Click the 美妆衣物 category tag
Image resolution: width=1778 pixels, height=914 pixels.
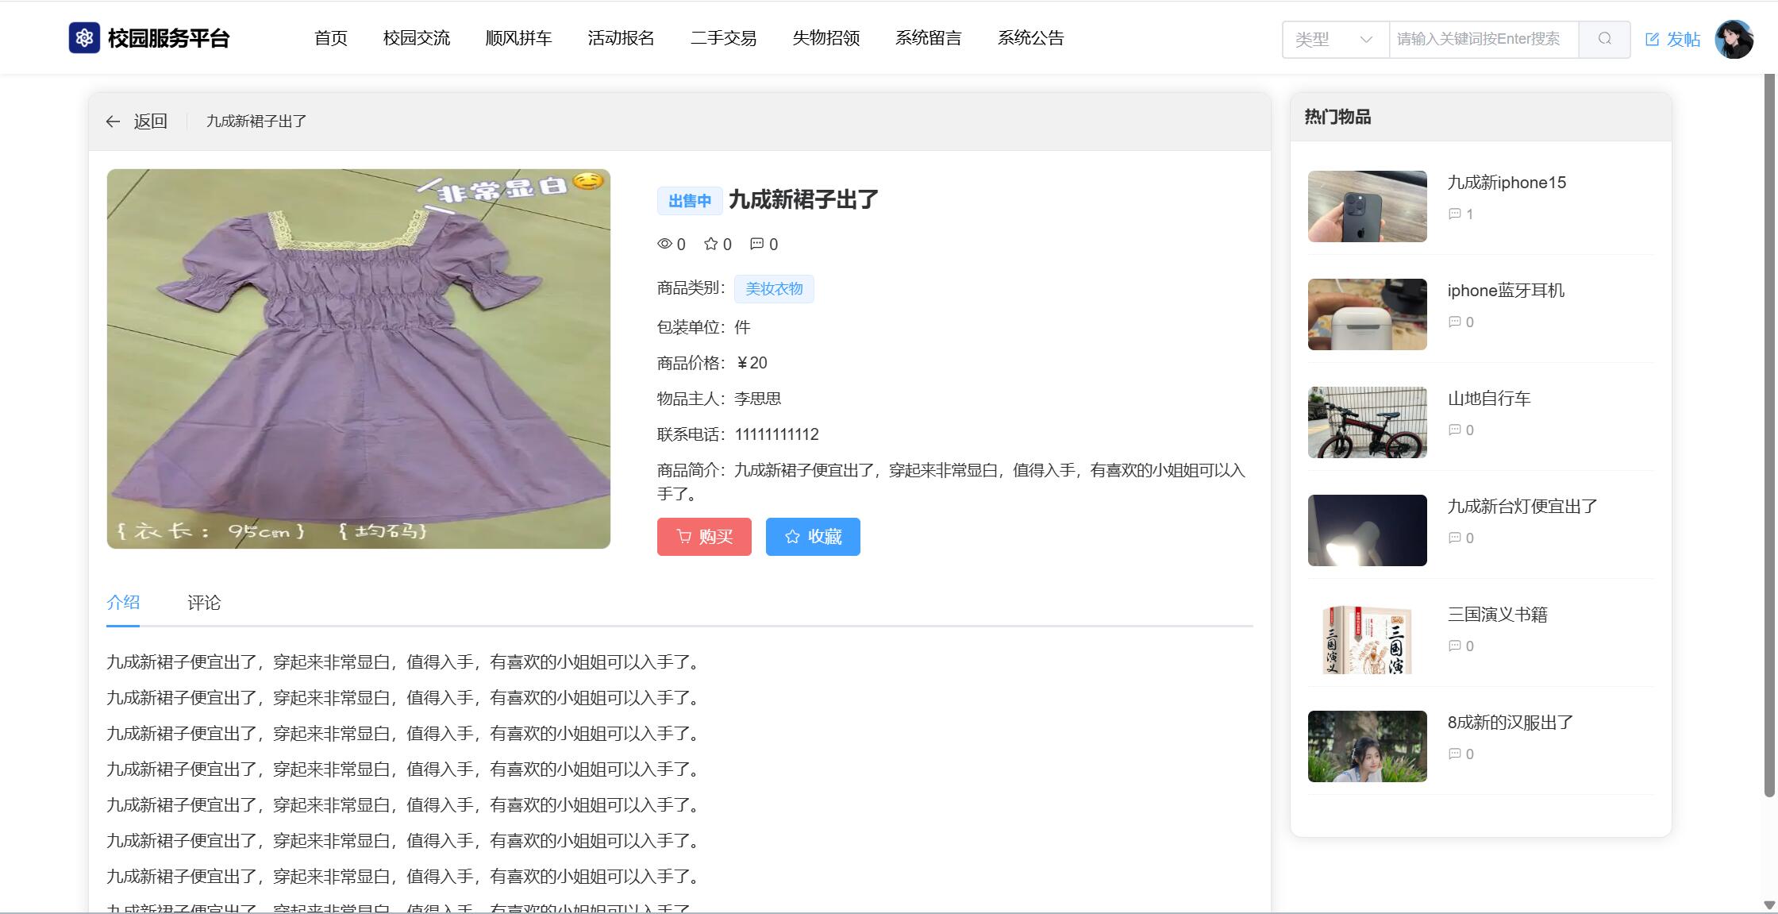[x=774, y=288]
